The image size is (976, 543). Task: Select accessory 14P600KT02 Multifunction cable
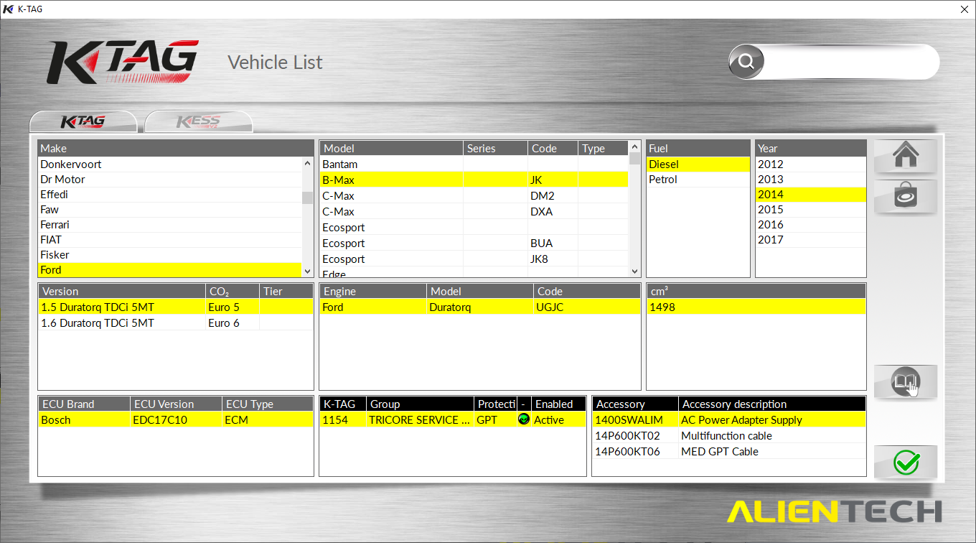pyautogui.click(x=729, y=435)
